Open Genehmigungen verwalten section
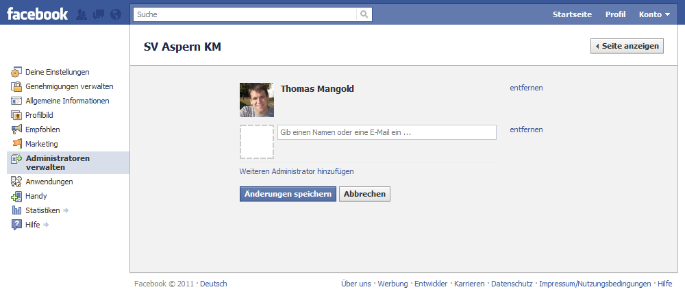 pyautogui.click(x=69, y=86)
